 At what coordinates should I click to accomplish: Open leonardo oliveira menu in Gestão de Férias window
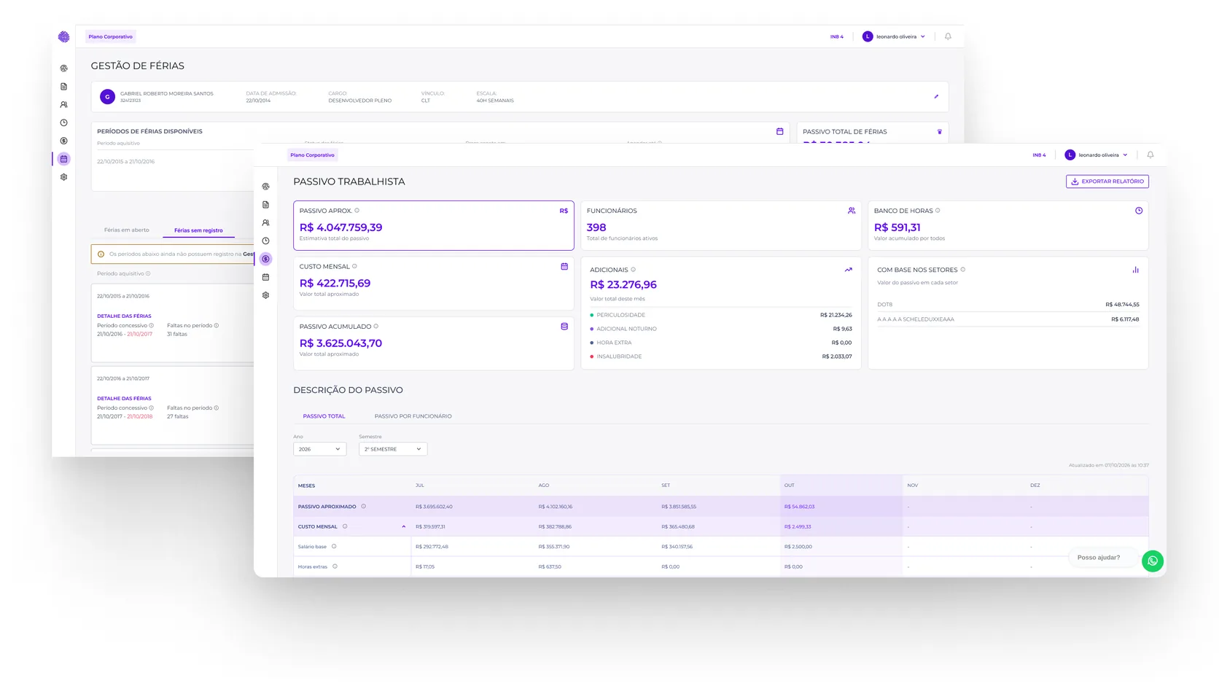click(x=894, y=36)
